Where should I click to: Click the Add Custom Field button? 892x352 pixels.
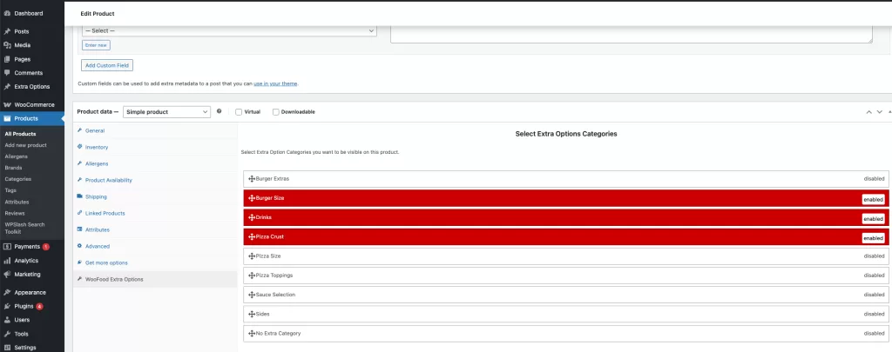(107, 65)
